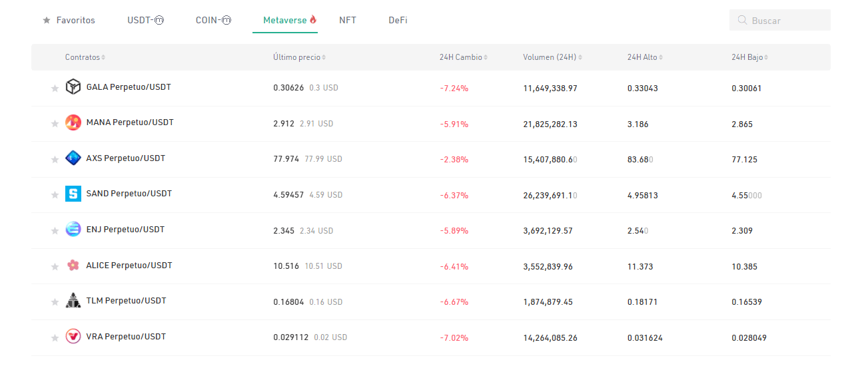Image resolution: width=868 pixels, height=386 pixels.
Task: Click the Buscar search field
Action: tap(786, 21)
